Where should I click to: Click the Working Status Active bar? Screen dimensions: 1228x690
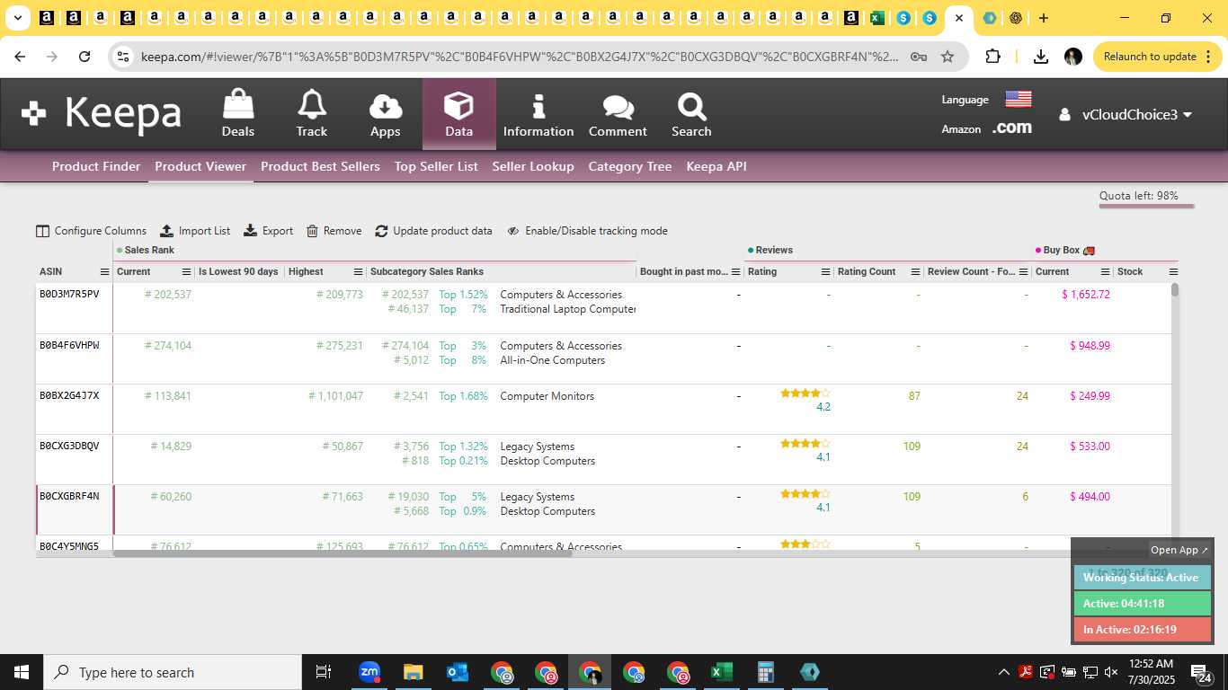coord(1142,578)
